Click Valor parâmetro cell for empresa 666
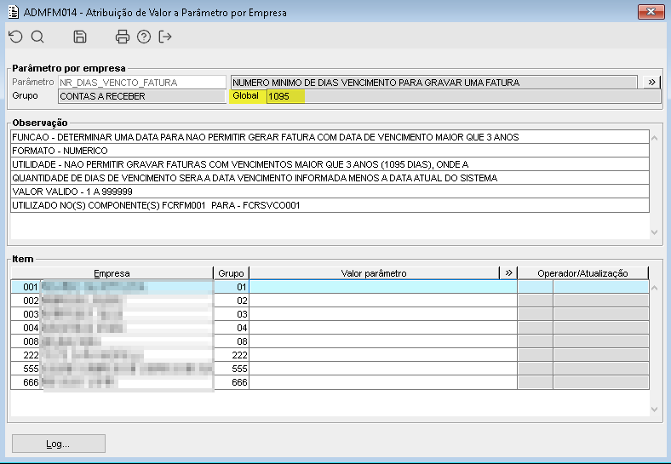The height and width of the screenshot is (464, 671). [383, 382]
